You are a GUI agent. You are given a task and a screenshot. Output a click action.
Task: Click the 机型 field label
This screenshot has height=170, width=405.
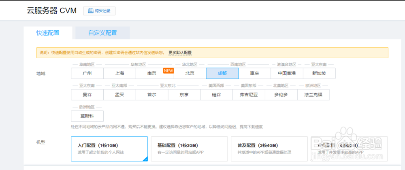41,142
